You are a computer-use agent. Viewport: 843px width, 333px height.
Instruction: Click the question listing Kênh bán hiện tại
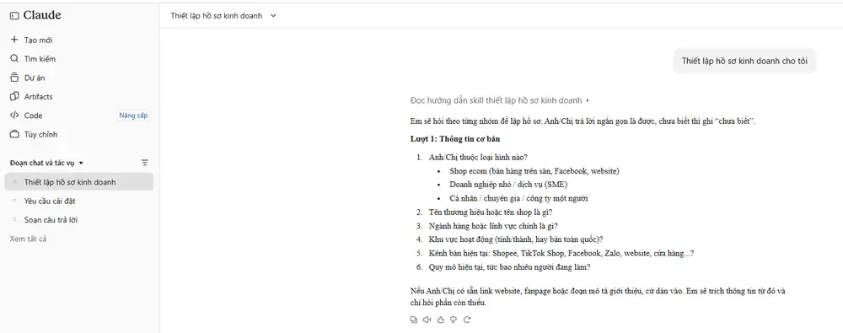coord(561,253)
